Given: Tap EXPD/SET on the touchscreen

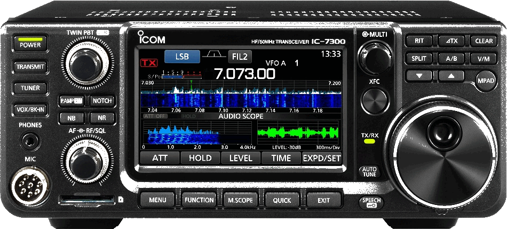Looking at the screenshot, I should pos(322,158).
